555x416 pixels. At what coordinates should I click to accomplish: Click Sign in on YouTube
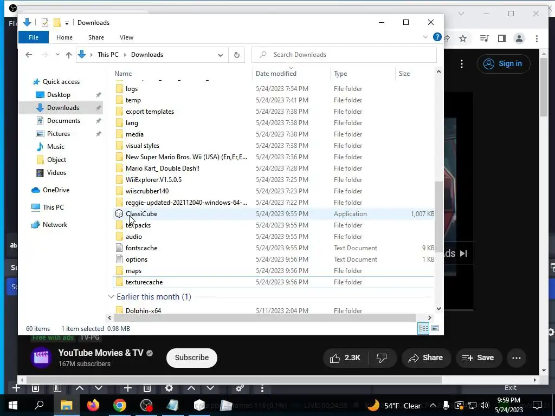pos(504,64)
